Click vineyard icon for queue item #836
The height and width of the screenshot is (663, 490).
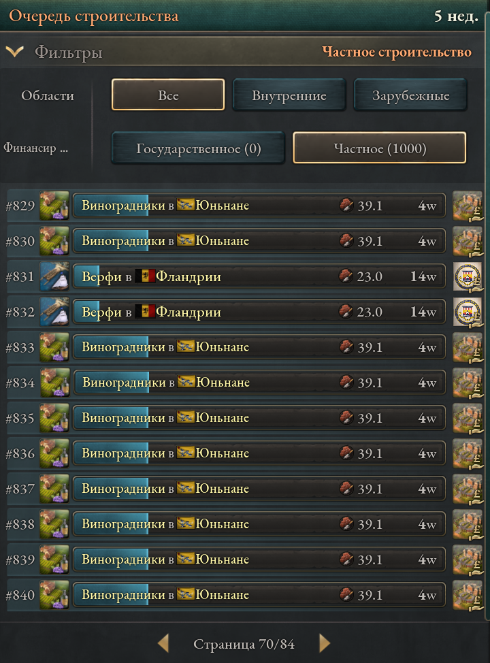(x=54, y=454)
